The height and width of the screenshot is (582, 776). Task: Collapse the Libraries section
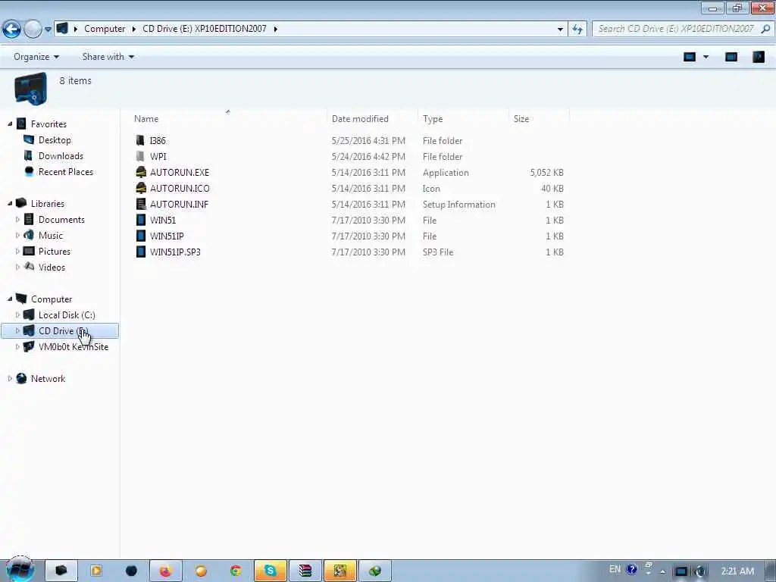[x=10, y=203]
